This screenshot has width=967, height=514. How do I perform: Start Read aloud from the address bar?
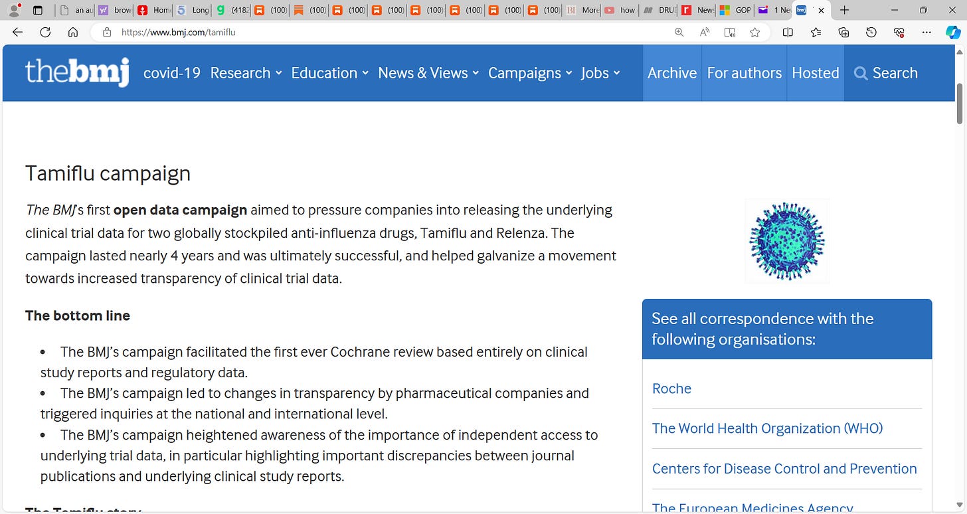pyautogui.click(x=705, y=32)
